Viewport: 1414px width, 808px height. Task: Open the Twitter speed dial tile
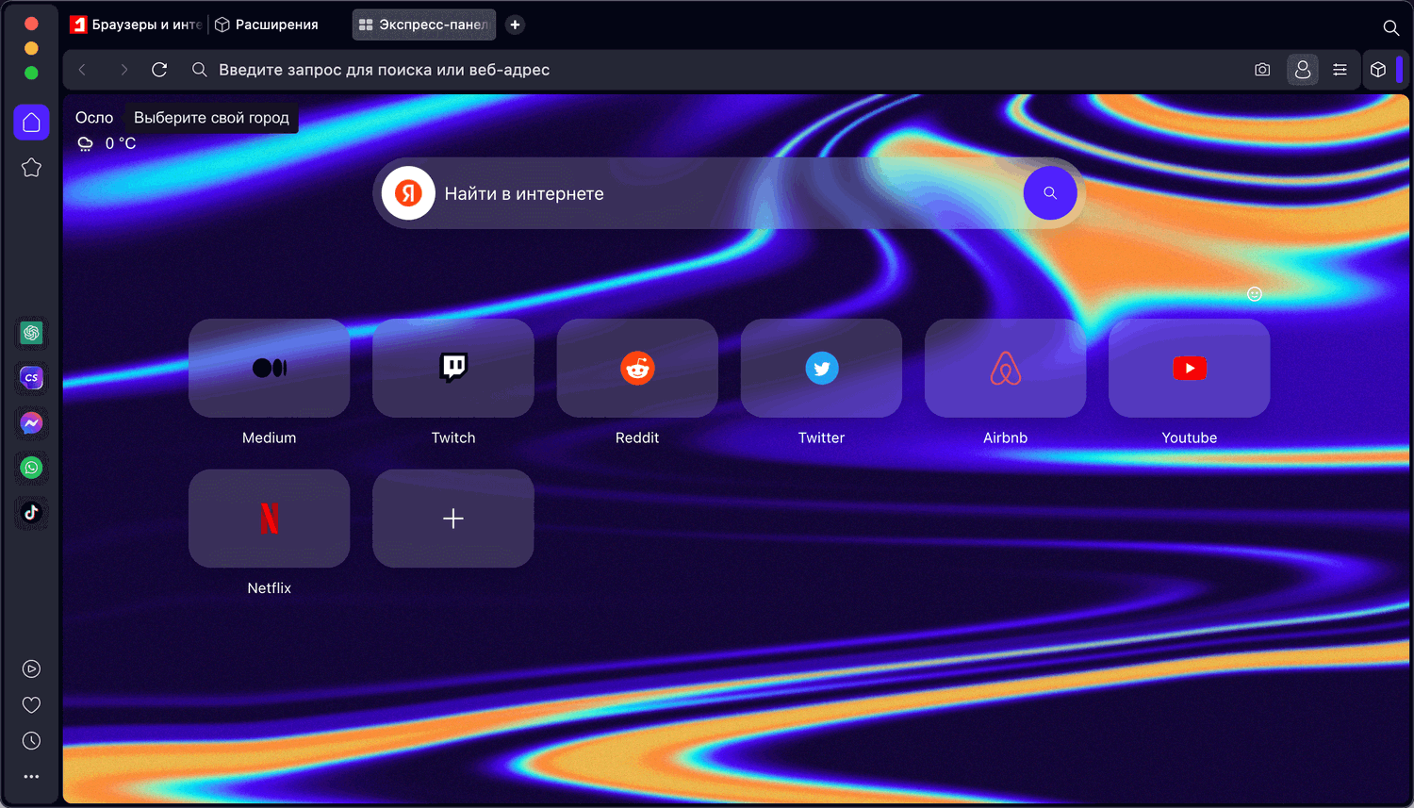[822, 368]
